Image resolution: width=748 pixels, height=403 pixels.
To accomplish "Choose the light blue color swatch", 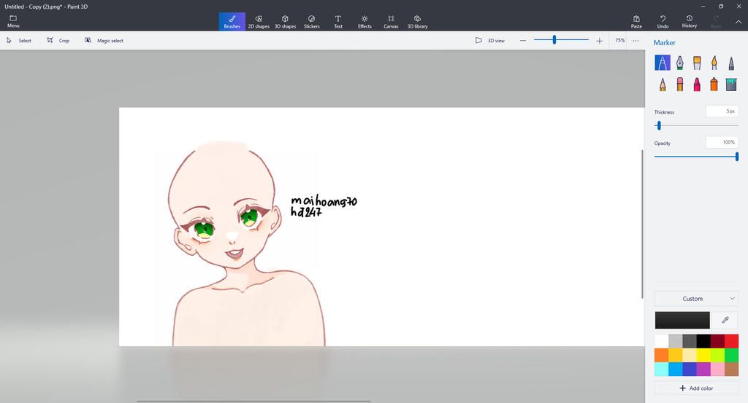I will coord(661,369).
